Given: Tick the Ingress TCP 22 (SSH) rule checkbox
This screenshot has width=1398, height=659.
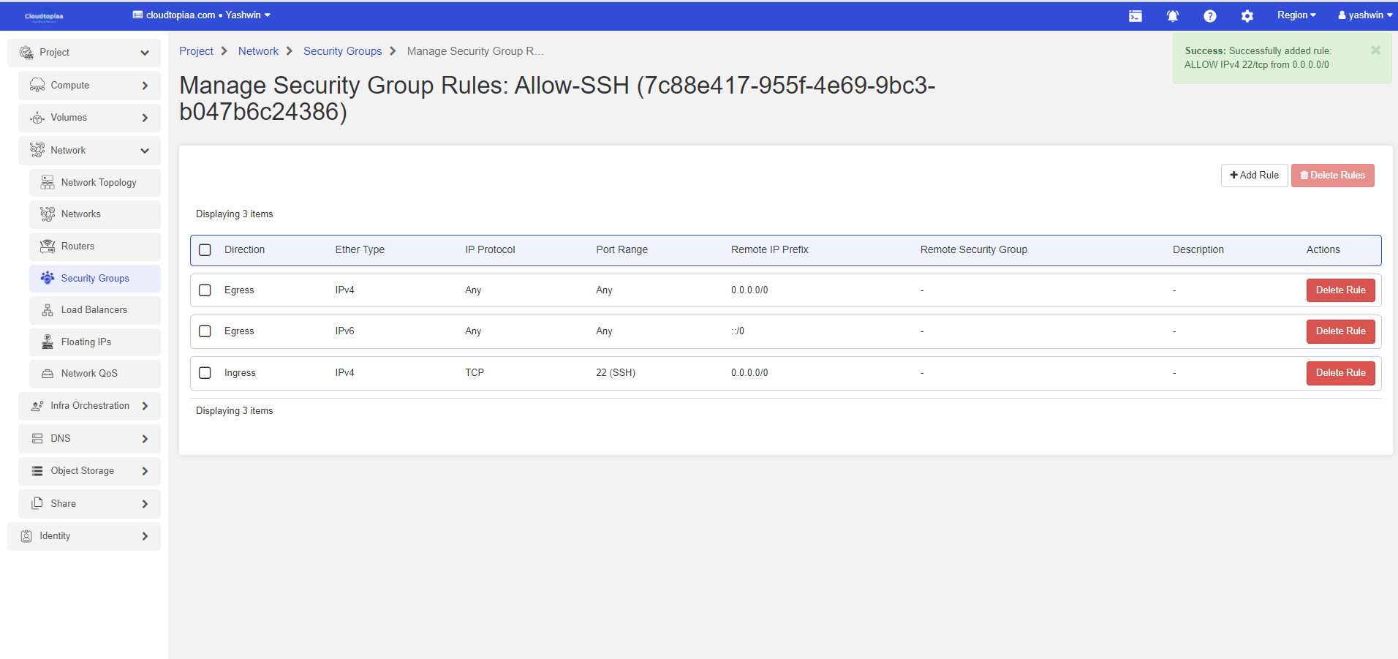Looking at the screenshot, I should 205,373.
